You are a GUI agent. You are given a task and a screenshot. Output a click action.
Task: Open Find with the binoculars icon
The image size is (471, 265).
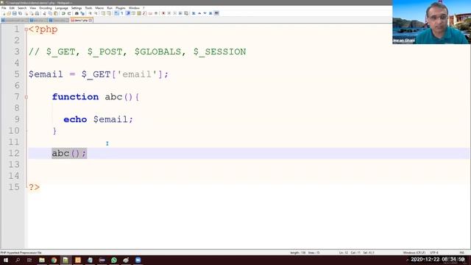(x=77, y=13)
